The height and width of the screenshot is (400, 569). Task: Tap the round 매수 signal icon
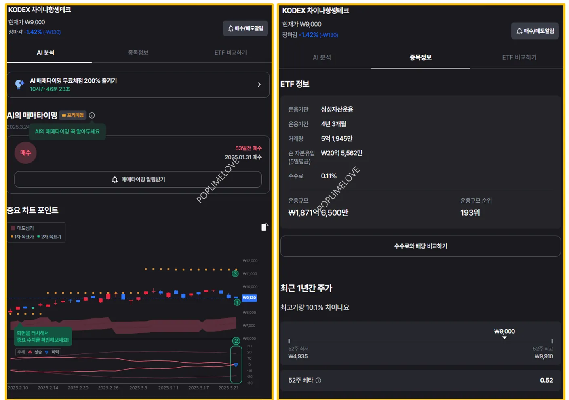click(x=25, y=152)
